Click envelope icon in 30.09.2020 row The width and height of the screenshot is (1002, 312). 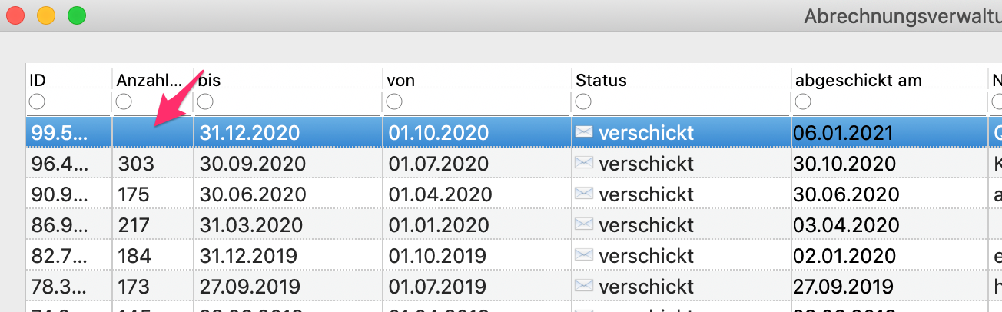(584, 163)
